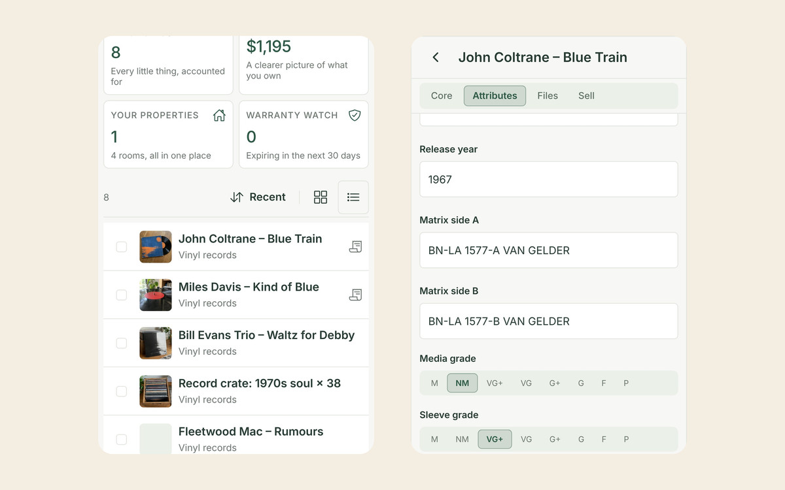Viewport: 785px width, 490px height.
Task: Check the Fleetwood Mac – Rumours checkbox
Action: point(122,440)
